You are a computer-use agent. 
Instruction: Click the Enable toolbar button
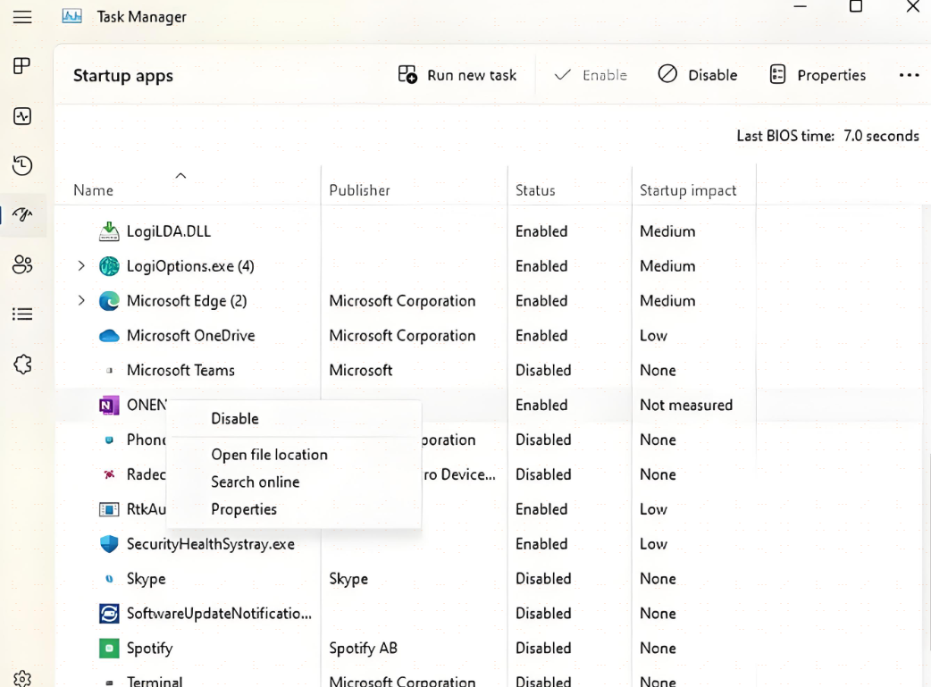click(x=590, y=75)
